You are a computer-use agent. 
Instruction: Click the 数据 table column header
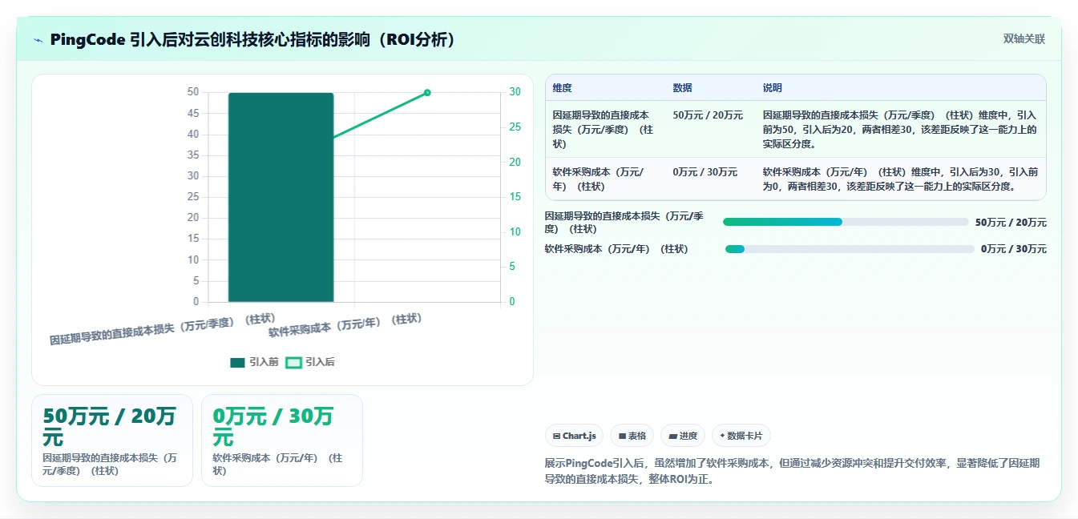tap(683, 88)
